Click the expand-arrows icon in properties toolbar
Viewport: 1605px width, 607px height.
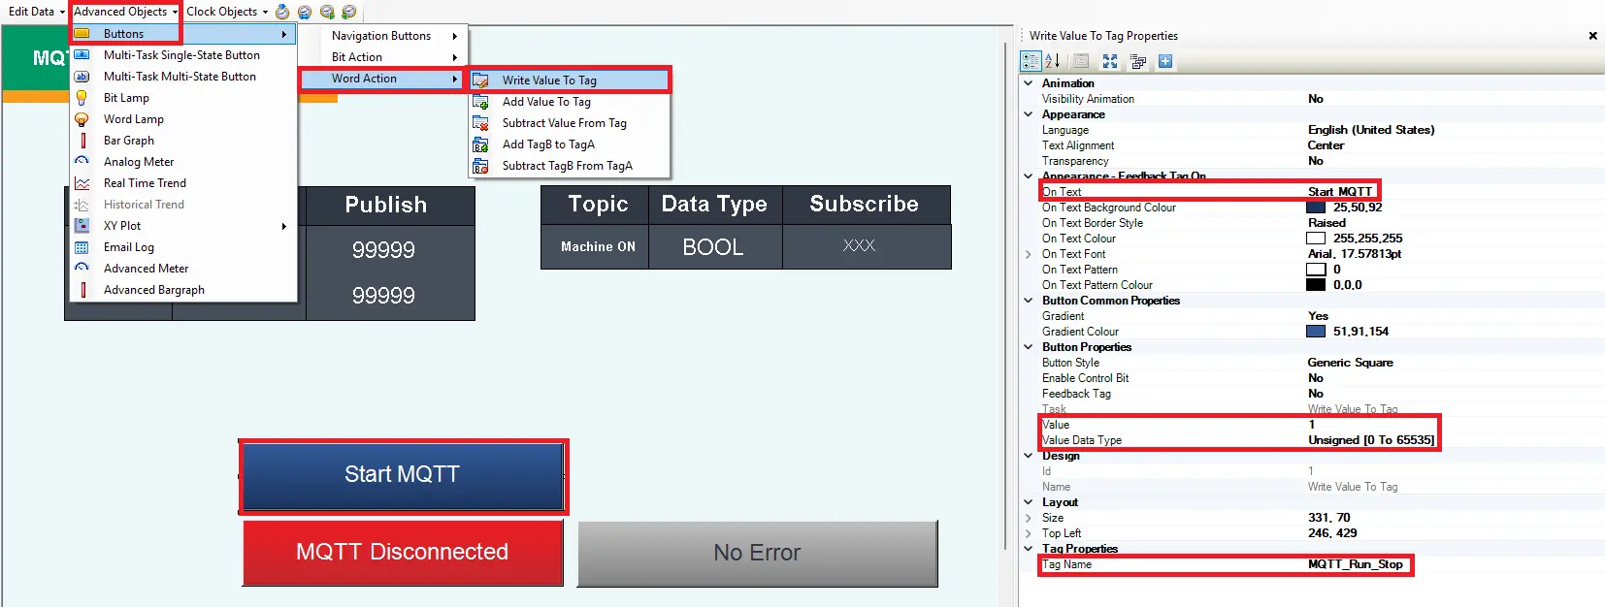[1110, 61]
